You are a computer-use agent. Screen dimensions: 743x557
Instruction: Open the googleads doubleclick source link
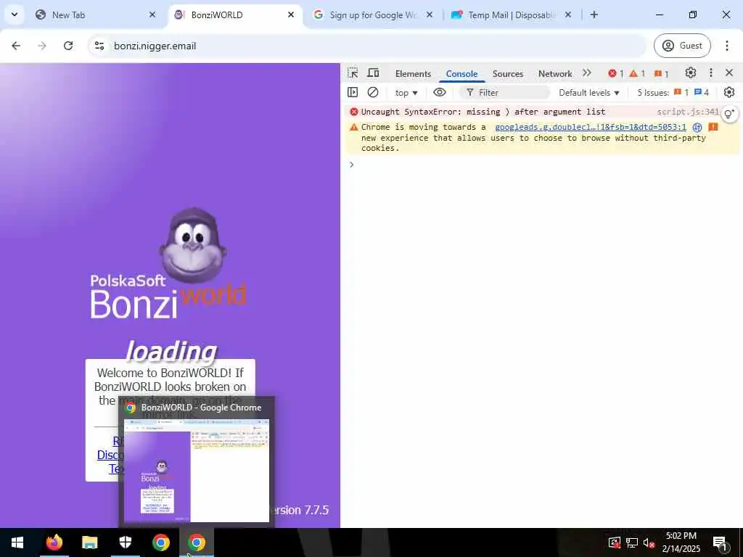tap(591, 127)
